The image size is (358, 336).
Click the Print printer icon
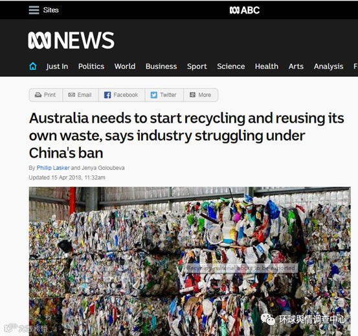38,95
